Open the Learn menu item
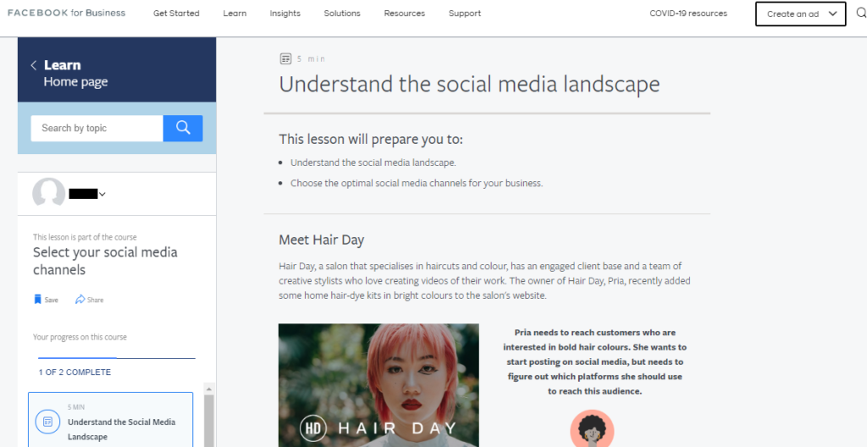 point(235,14)
